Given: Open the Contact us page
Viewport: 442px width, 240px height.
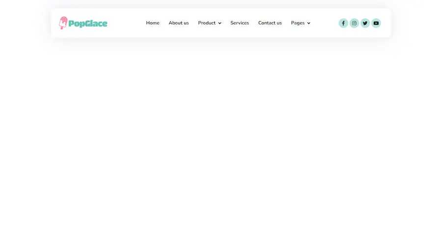Looking at the screenshot, I should coord(270,23).
